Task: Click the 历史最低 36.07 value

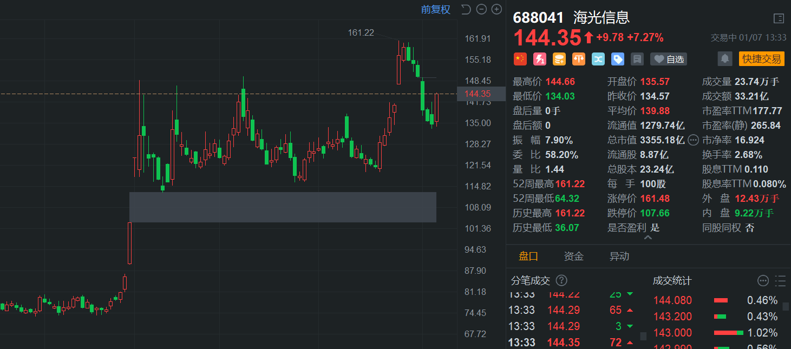Action: tap(567, 228)
